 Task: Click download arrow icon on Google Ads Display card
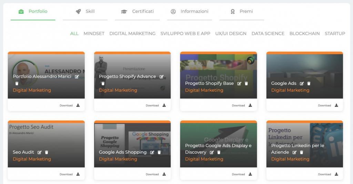(x=250, y=174)
